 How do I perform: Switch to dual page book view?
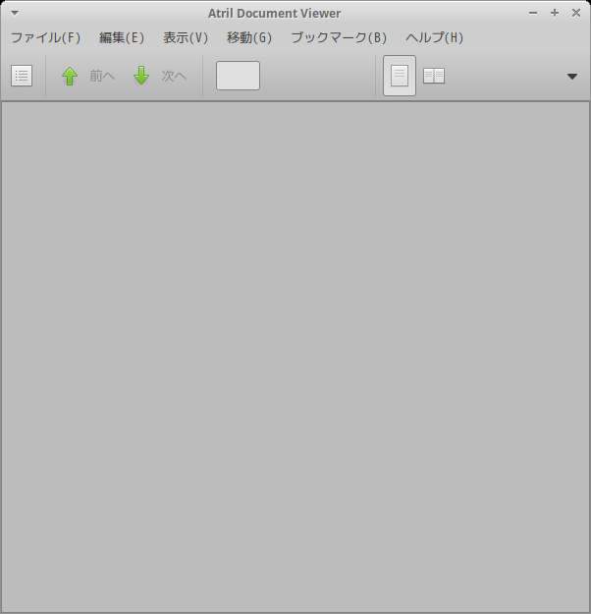tap(434, 76)
